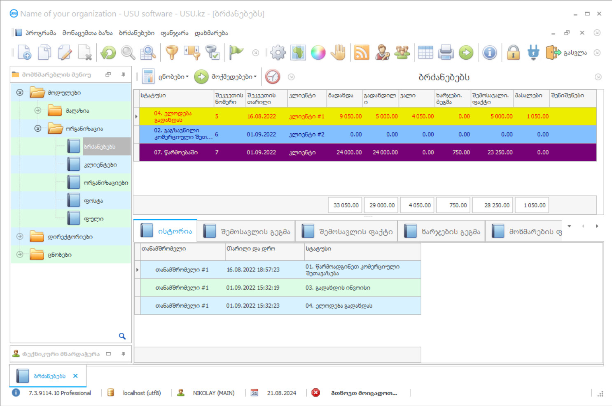Click the RSS feed icon
The height and width of the screenshot is (406, 612).
coord(361,53)
